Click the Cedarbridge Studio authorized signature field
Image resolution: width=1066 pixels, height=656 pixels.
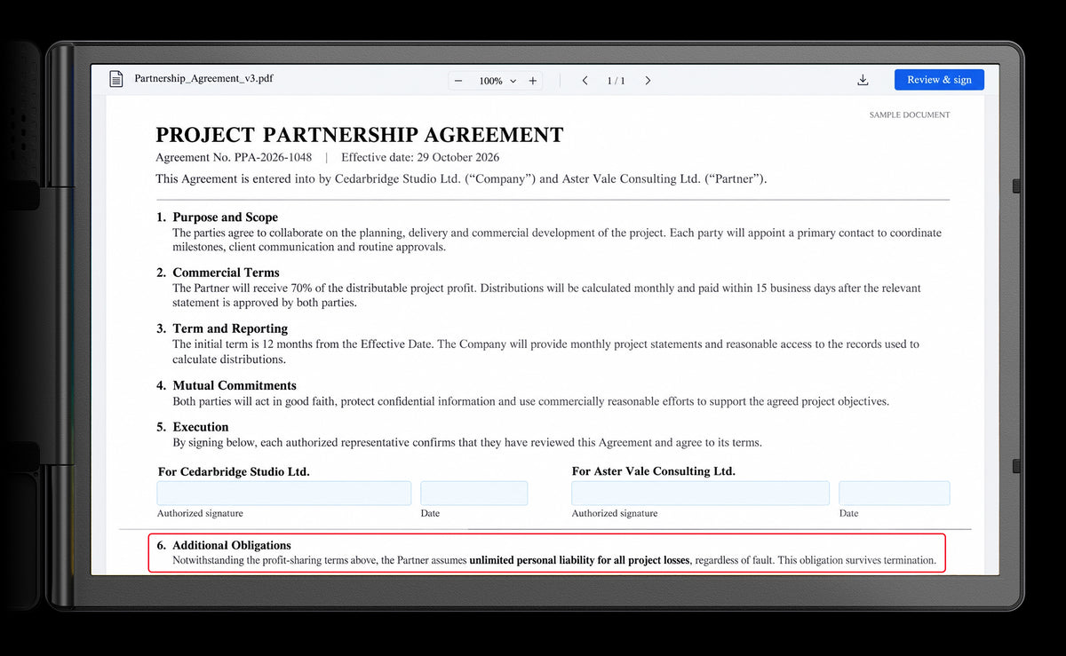[x=284, y=494]
